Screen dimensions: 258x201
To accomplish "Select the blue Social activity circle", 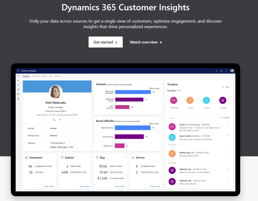I will coord(206,100).
